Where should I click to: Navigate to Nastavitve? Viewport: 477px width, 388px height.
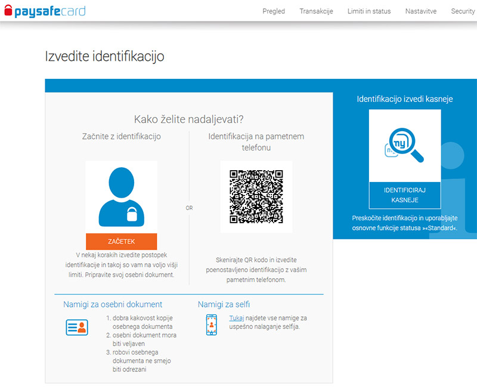[422, 11]
